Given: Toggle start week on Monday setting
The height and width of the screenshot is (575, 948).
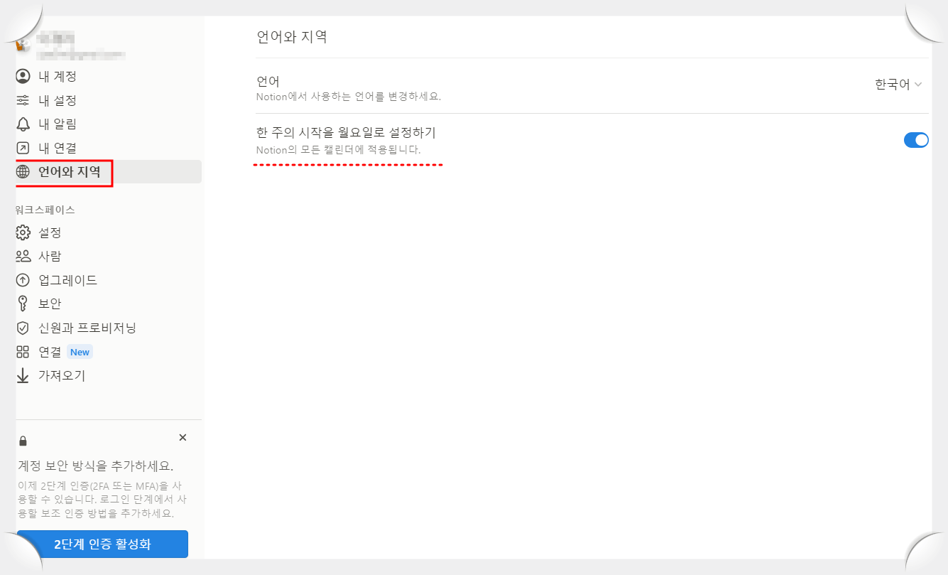Looking at the screenshot, I should (x=916, y=140).
